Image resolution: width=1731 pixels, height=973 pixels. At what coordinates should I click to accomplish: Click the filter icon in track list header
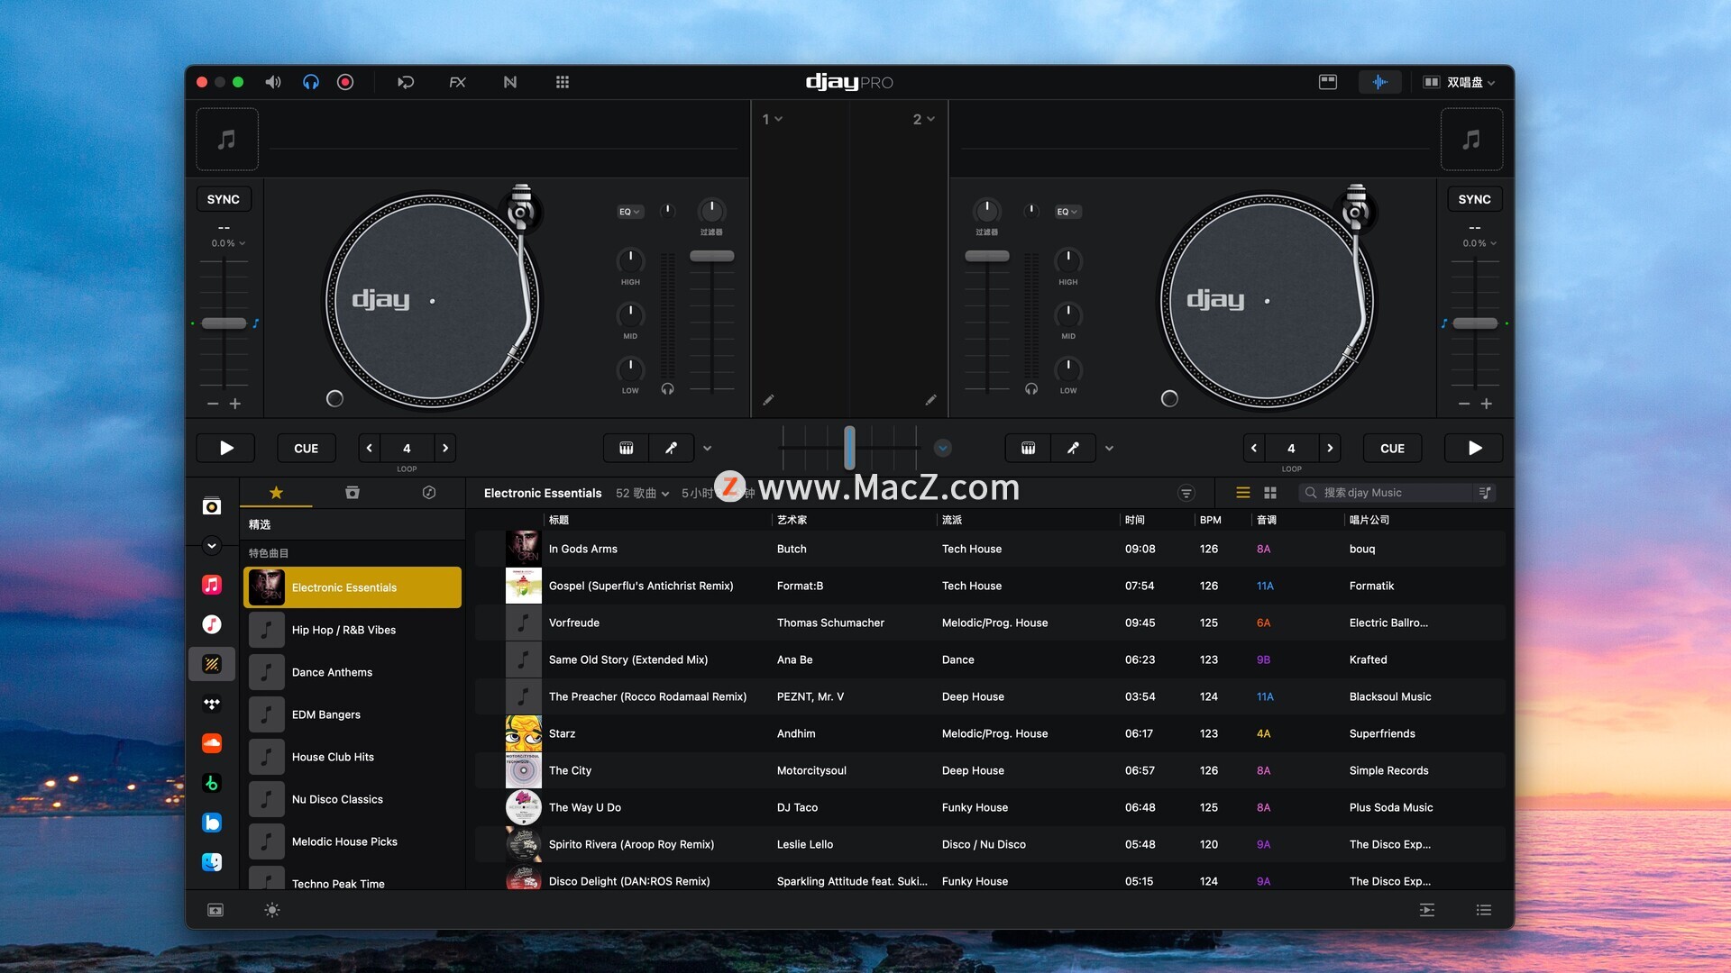1186,493
